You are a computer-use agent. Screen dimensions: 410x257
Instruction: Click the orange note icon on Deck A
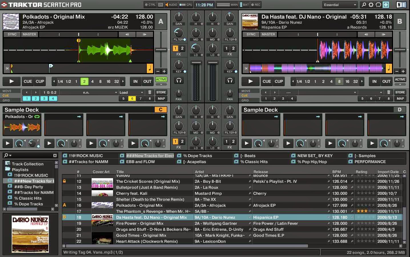[150, 68]
